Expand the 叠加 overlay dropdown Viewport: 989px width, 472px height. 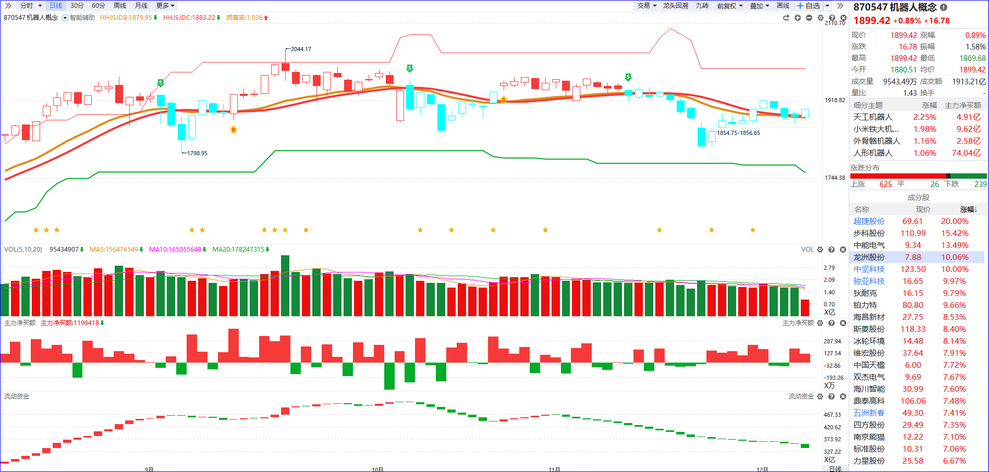click(759, 6)
